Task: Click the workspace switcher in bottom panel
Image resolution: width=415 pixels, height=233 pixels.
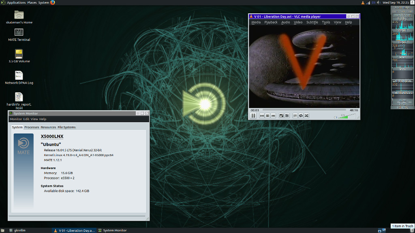Action: 382,230
